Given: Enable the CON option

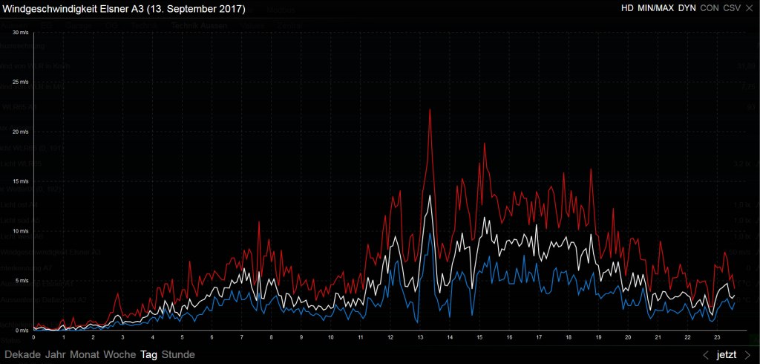Looking at the screenshot, I should [710, 9].
